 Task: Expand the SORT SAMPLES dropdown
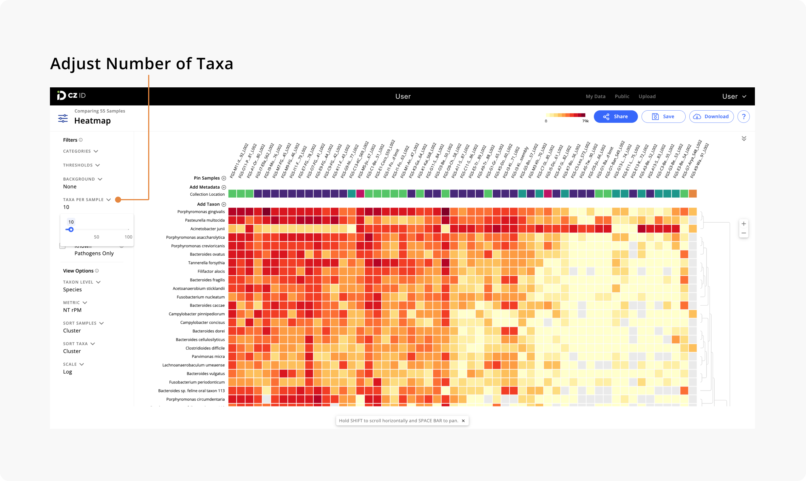102,323
